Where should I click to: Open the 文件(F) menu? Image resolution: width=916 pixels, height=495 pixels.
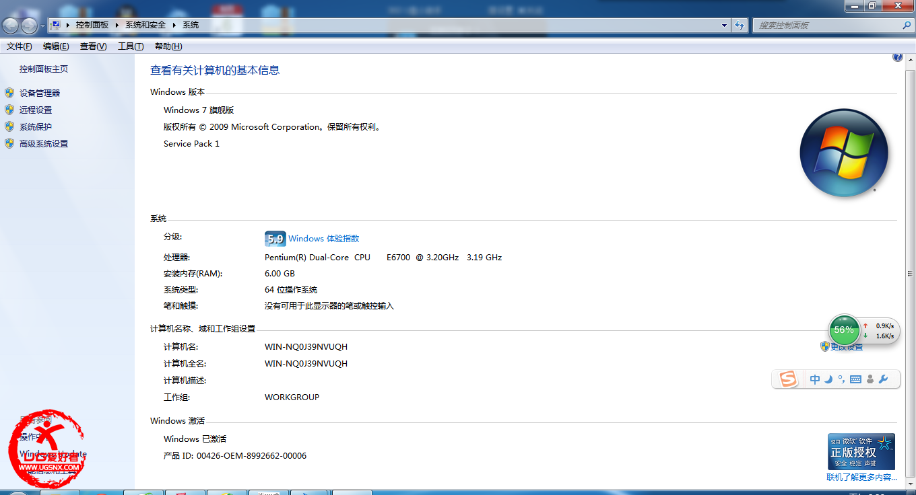click(20, 46)
